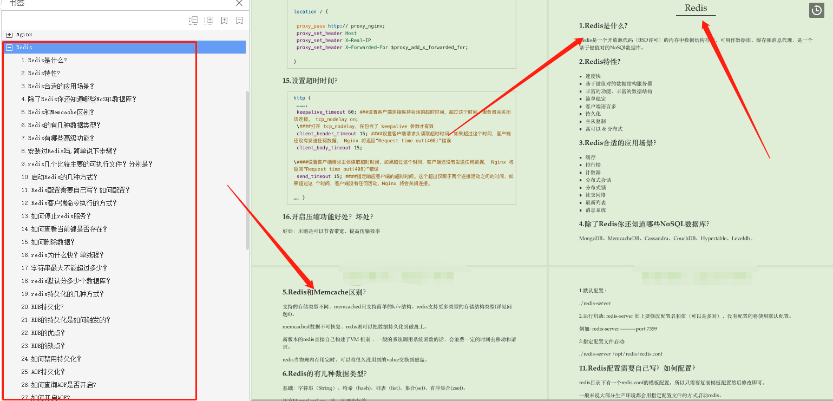Open bookmark '4.除了Redis你还知道哪些NoSQL数据库?'
Image resolution: width=833 pixels, height=401 pixels.
click(79, 100)
